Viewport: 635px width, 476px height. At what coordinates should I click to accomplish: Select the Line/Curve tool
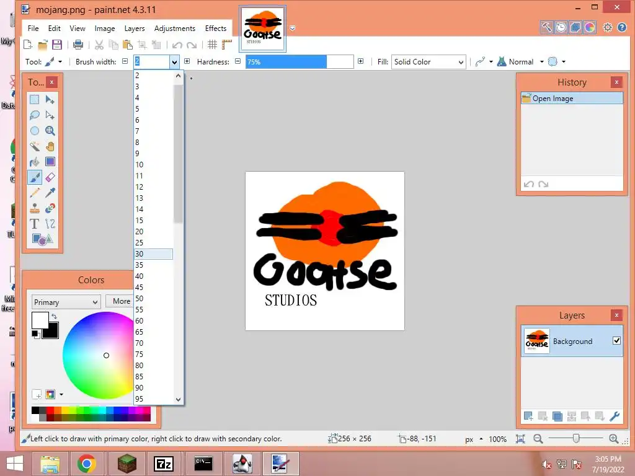click(x=50, y=223)
